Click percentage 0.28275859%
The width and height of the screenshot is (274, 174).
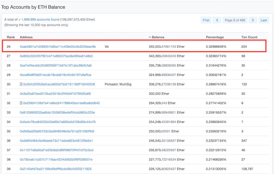216,94
